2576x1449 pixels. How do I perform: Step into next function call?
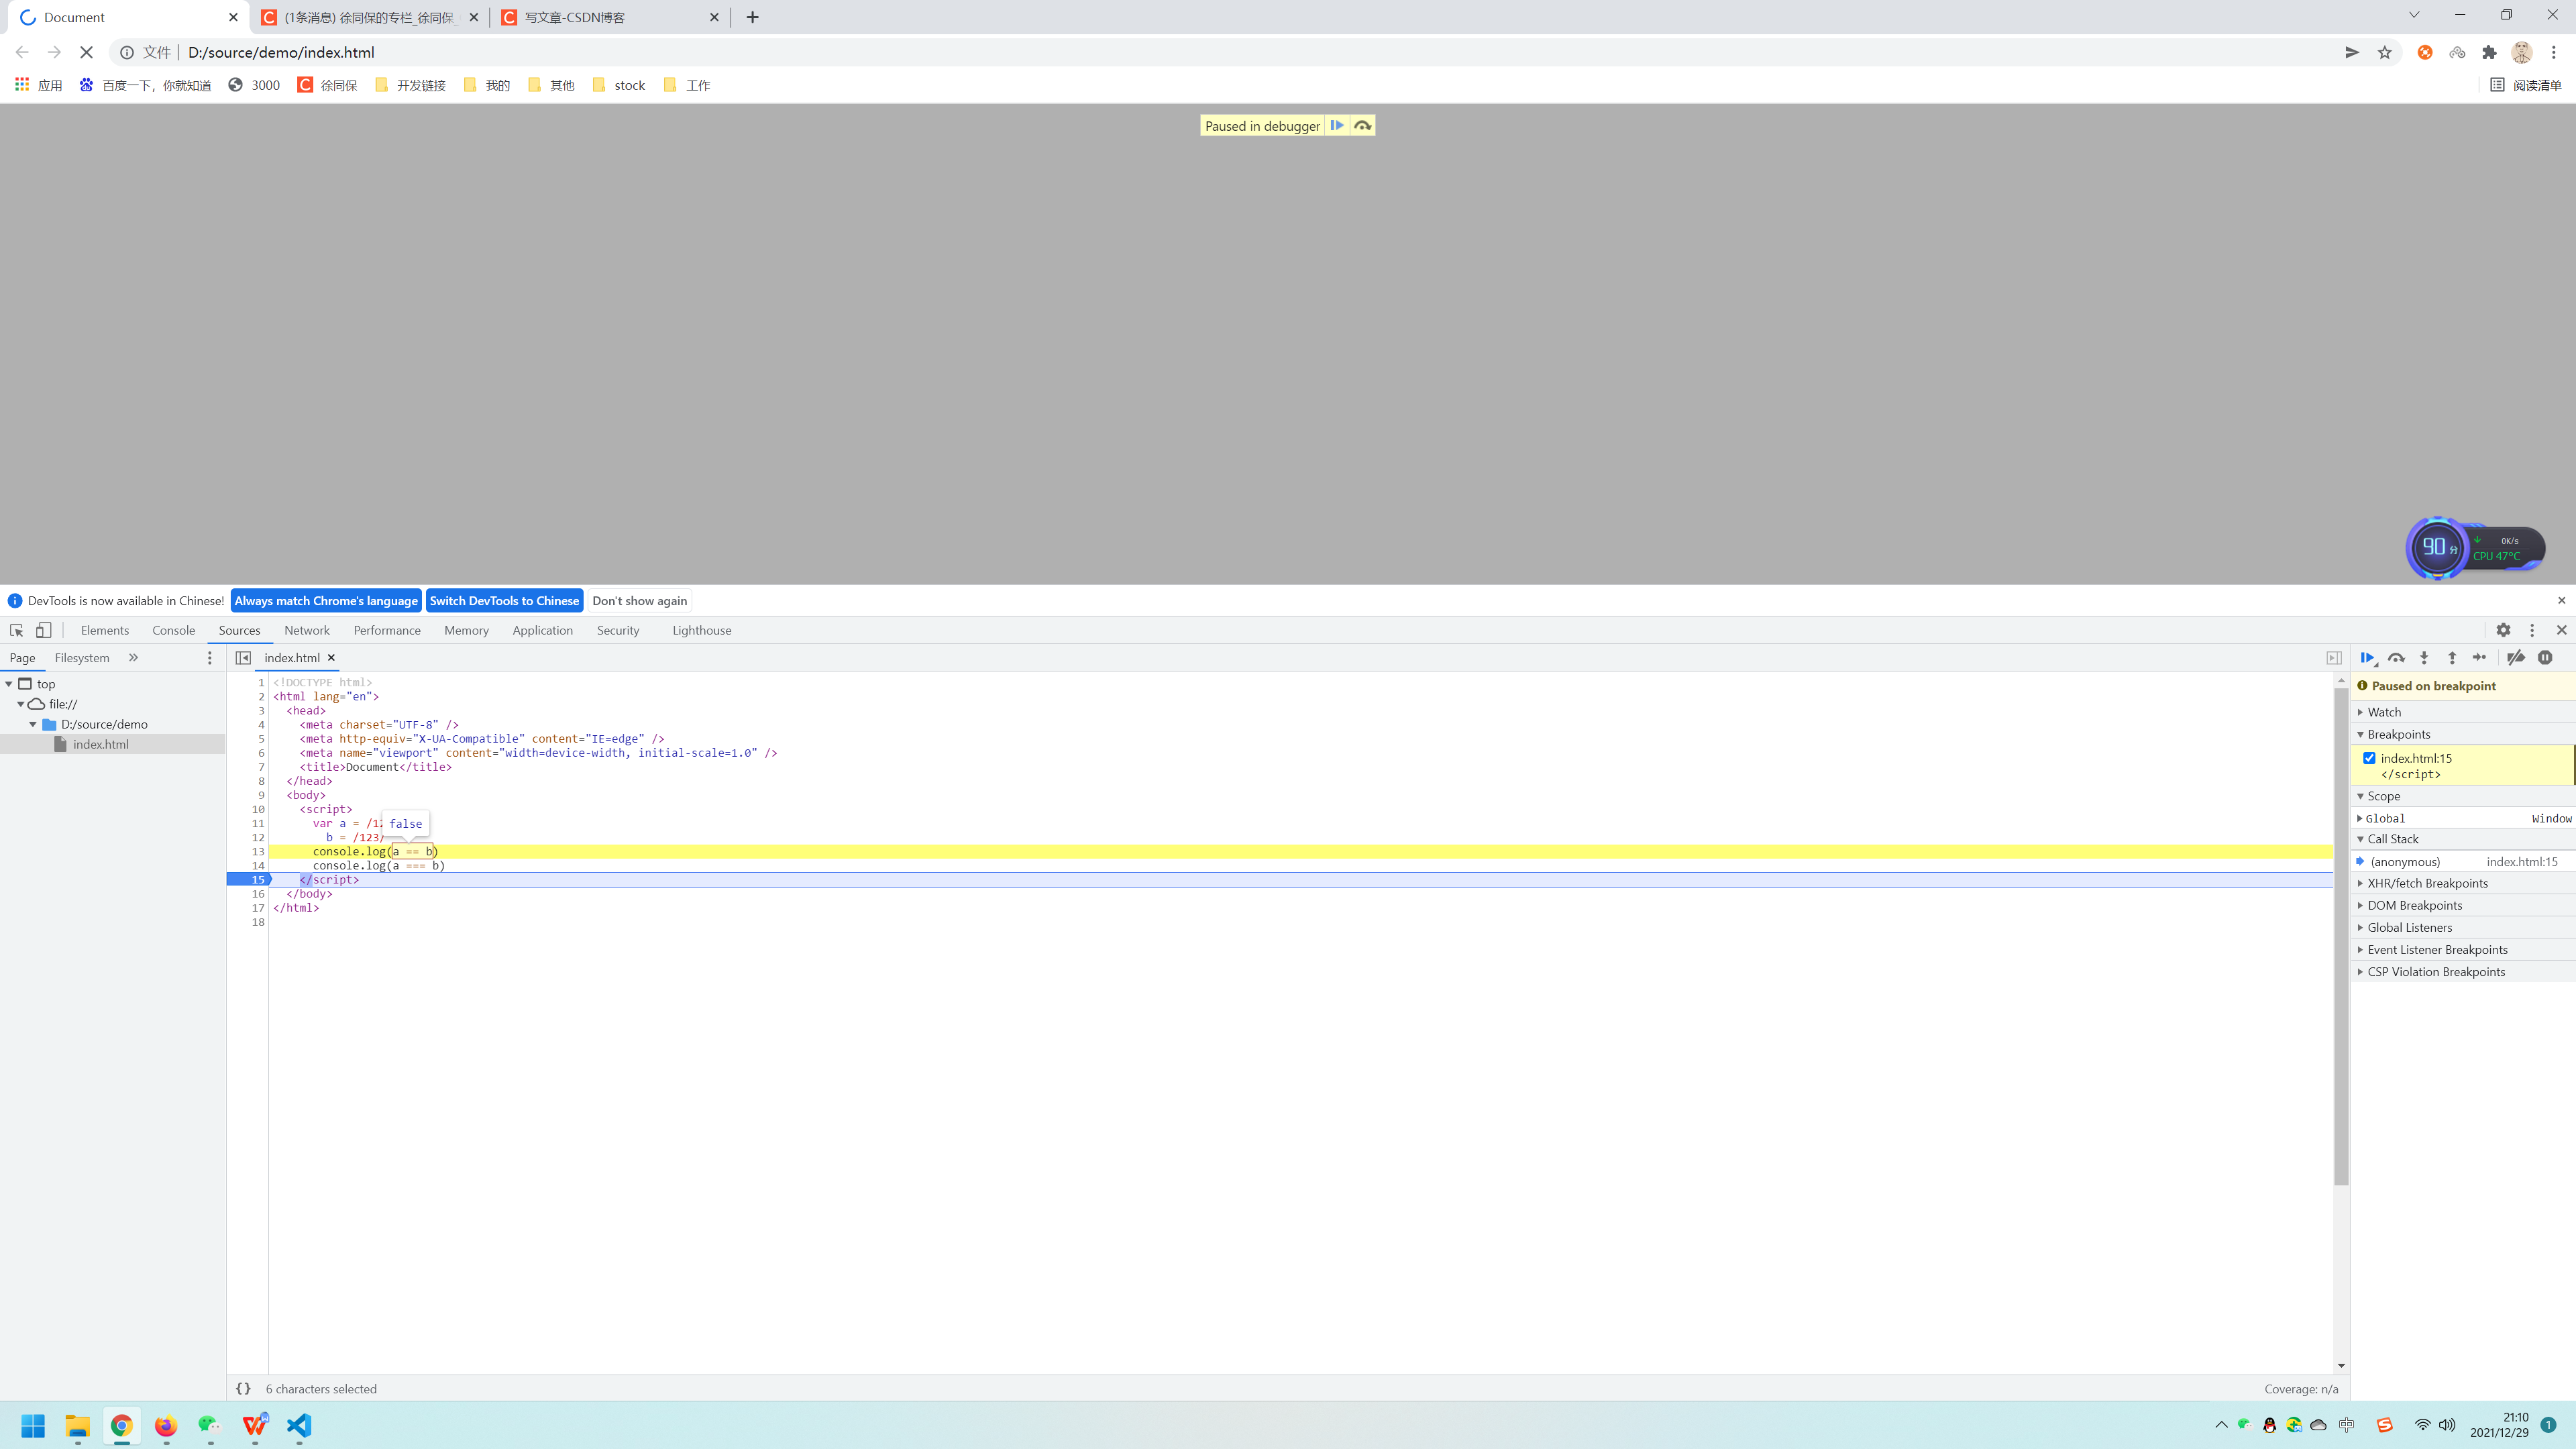coord(2424,657)
